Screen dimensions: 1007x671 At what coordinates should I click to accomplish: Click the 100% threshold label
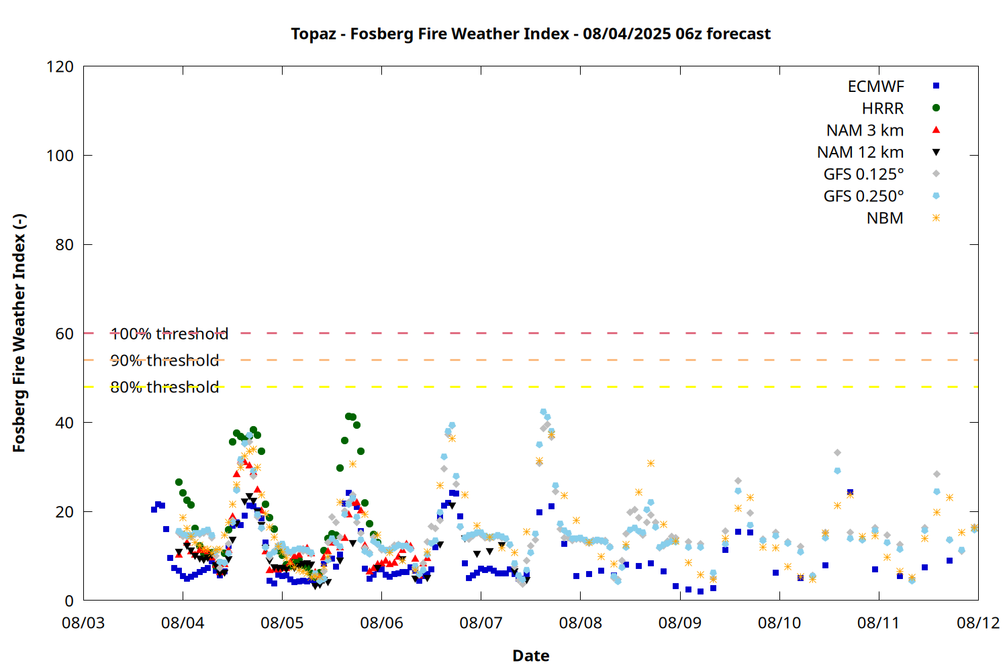coord(169,333)
